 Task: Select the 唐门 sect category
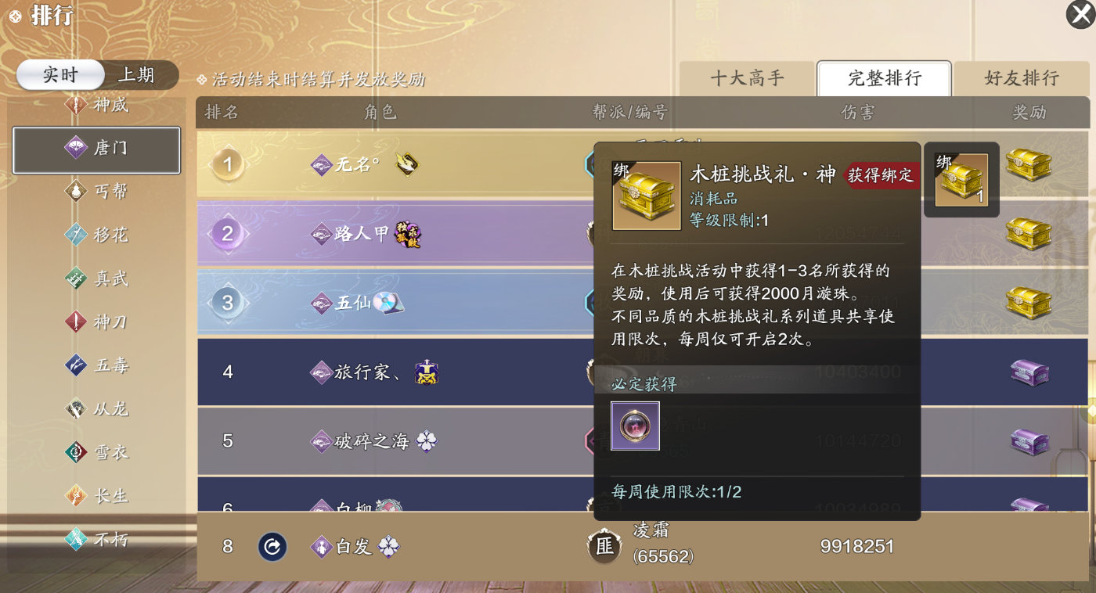click(x=96, y=149)
